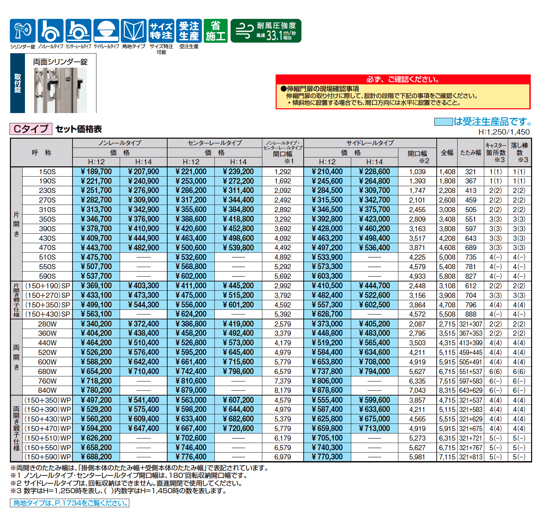Click the センターレールタイプ column header
This screenshot has height=512, width=541.
pos(215,143)
